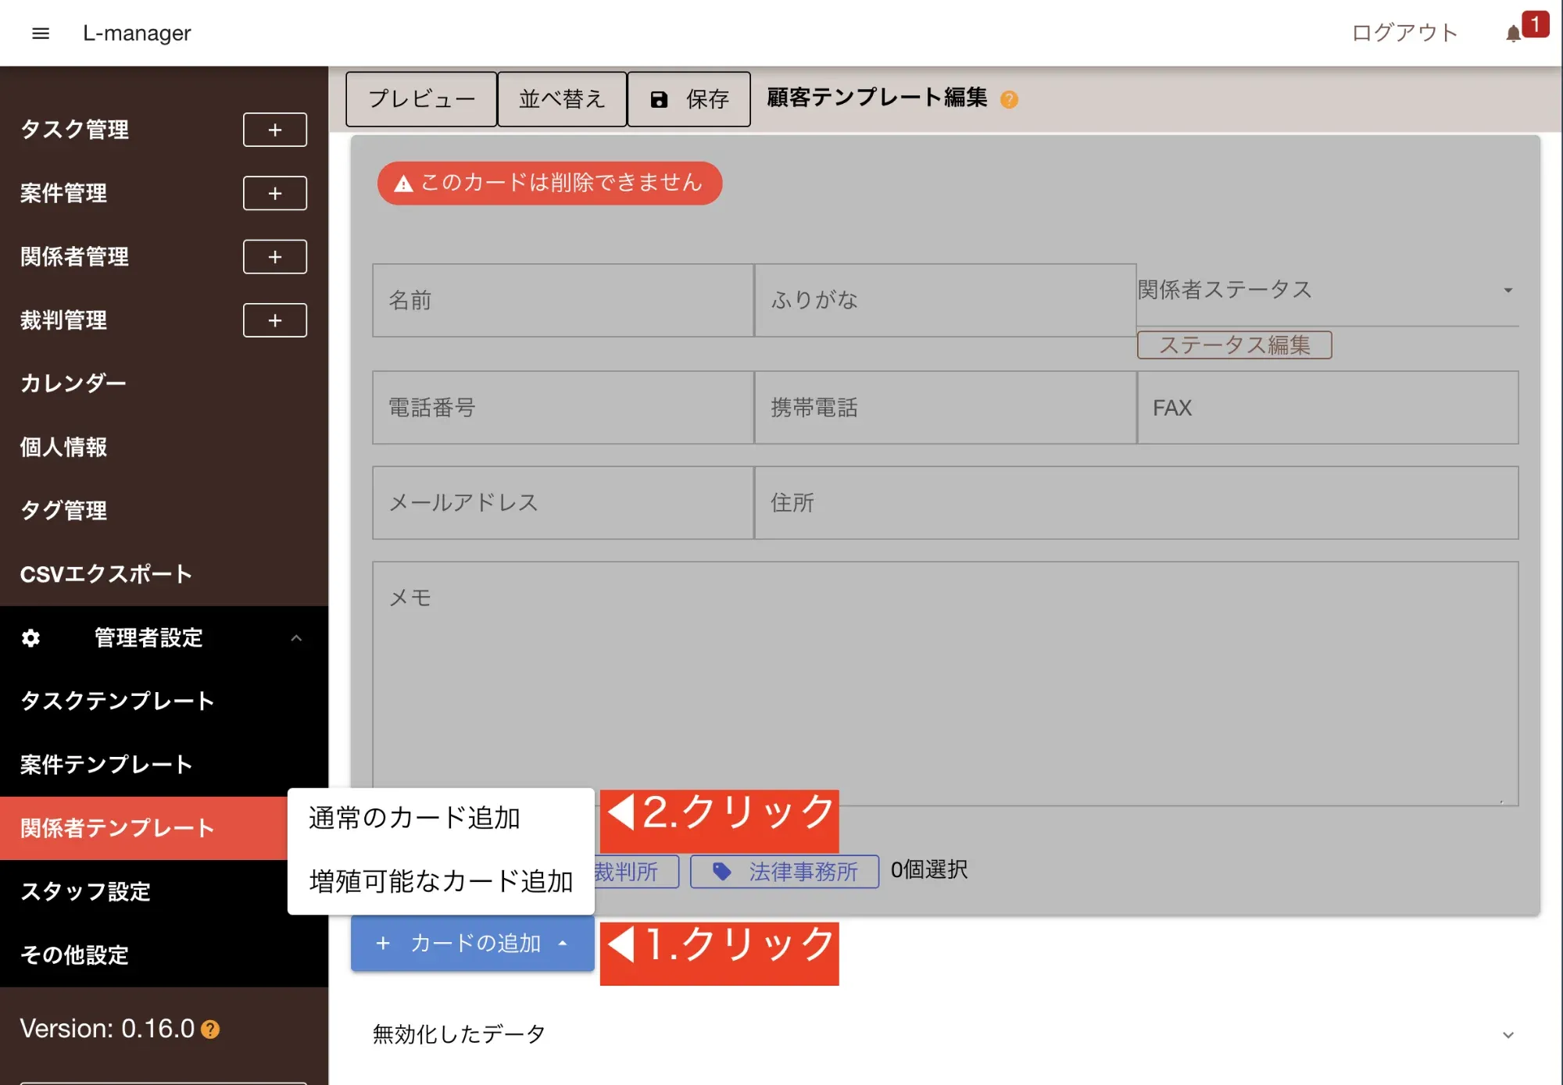Click the help icon beside Version 0.16.0
Viewport: 1563px width, 1085px height.
[x=209, y=1029]
